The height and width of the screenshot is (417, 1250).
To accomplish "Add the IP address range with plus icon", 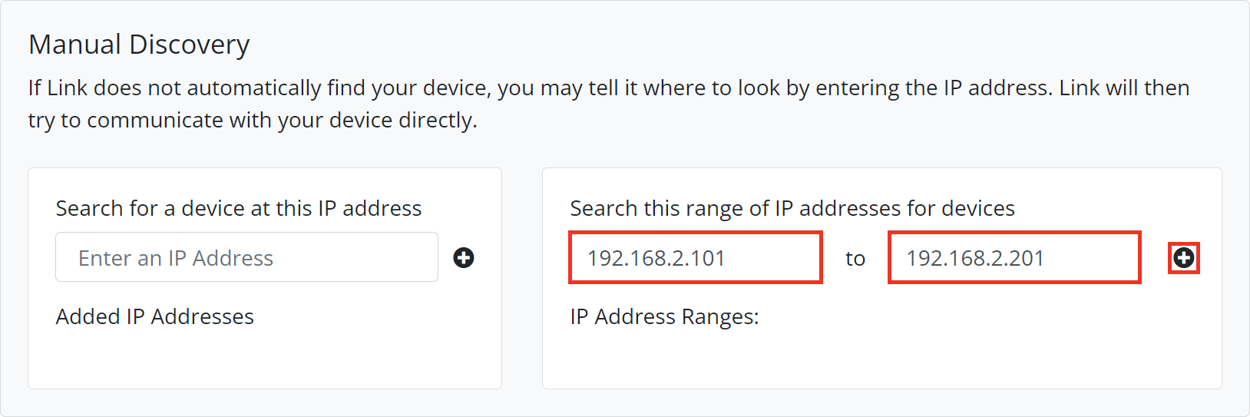I will click(x=1183, y=258).
